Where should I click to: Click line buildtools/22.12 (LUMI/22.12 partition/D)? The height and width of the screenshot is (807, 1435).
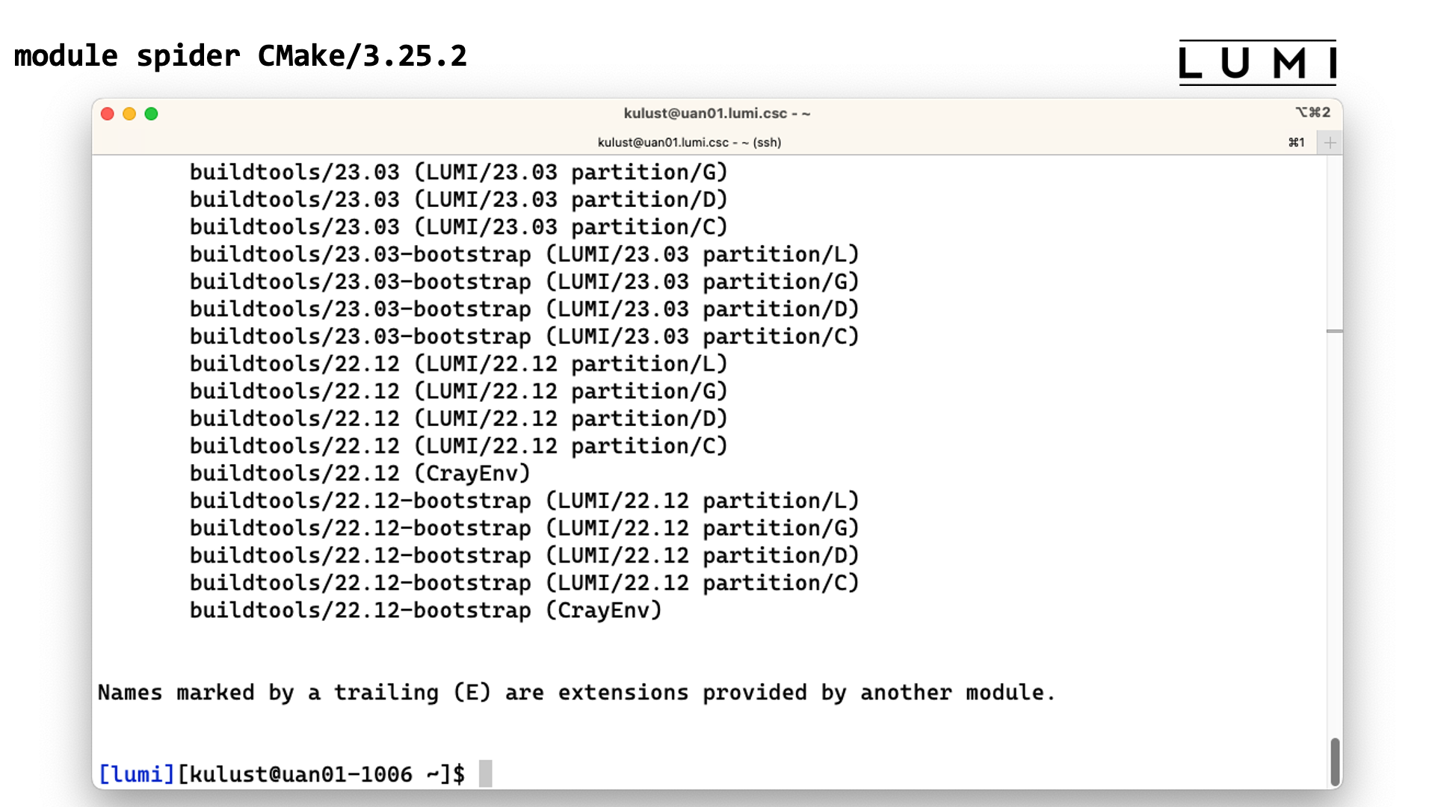pyautogui.click(x=458, y=419)
